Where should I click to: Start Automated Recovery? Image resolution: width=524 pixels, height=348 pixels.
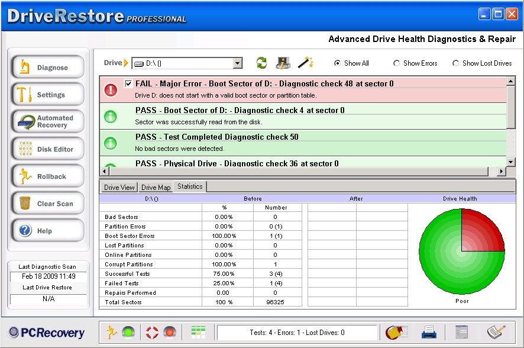click(47, 122)
